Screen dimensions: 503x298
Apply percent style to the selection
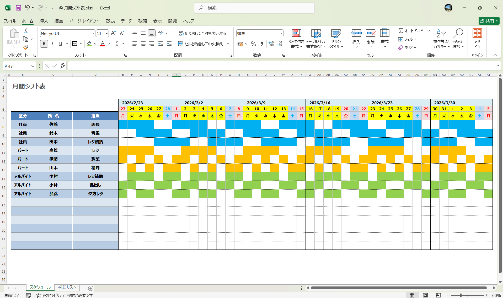pos(253,44)
